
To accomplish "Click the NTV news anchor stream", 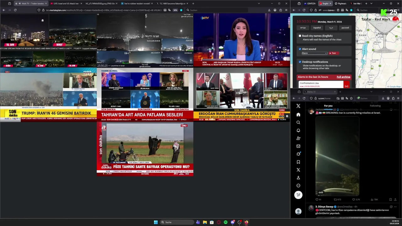I will coord(242,40).
